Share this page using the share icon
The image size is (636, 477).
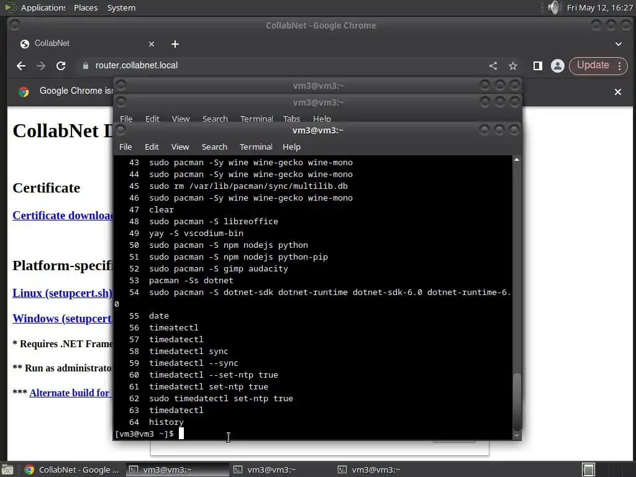[x=493, y=66]
